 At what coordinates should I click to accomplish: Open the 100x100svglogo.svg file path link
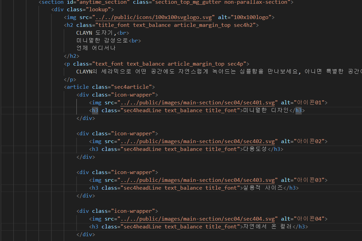click(x=153, y=17)
